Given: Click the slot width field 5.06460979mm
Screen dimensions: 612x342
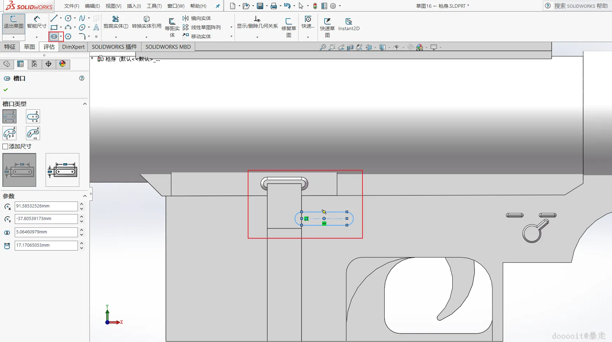Looking at the screenshot, I should click(46, 232).
